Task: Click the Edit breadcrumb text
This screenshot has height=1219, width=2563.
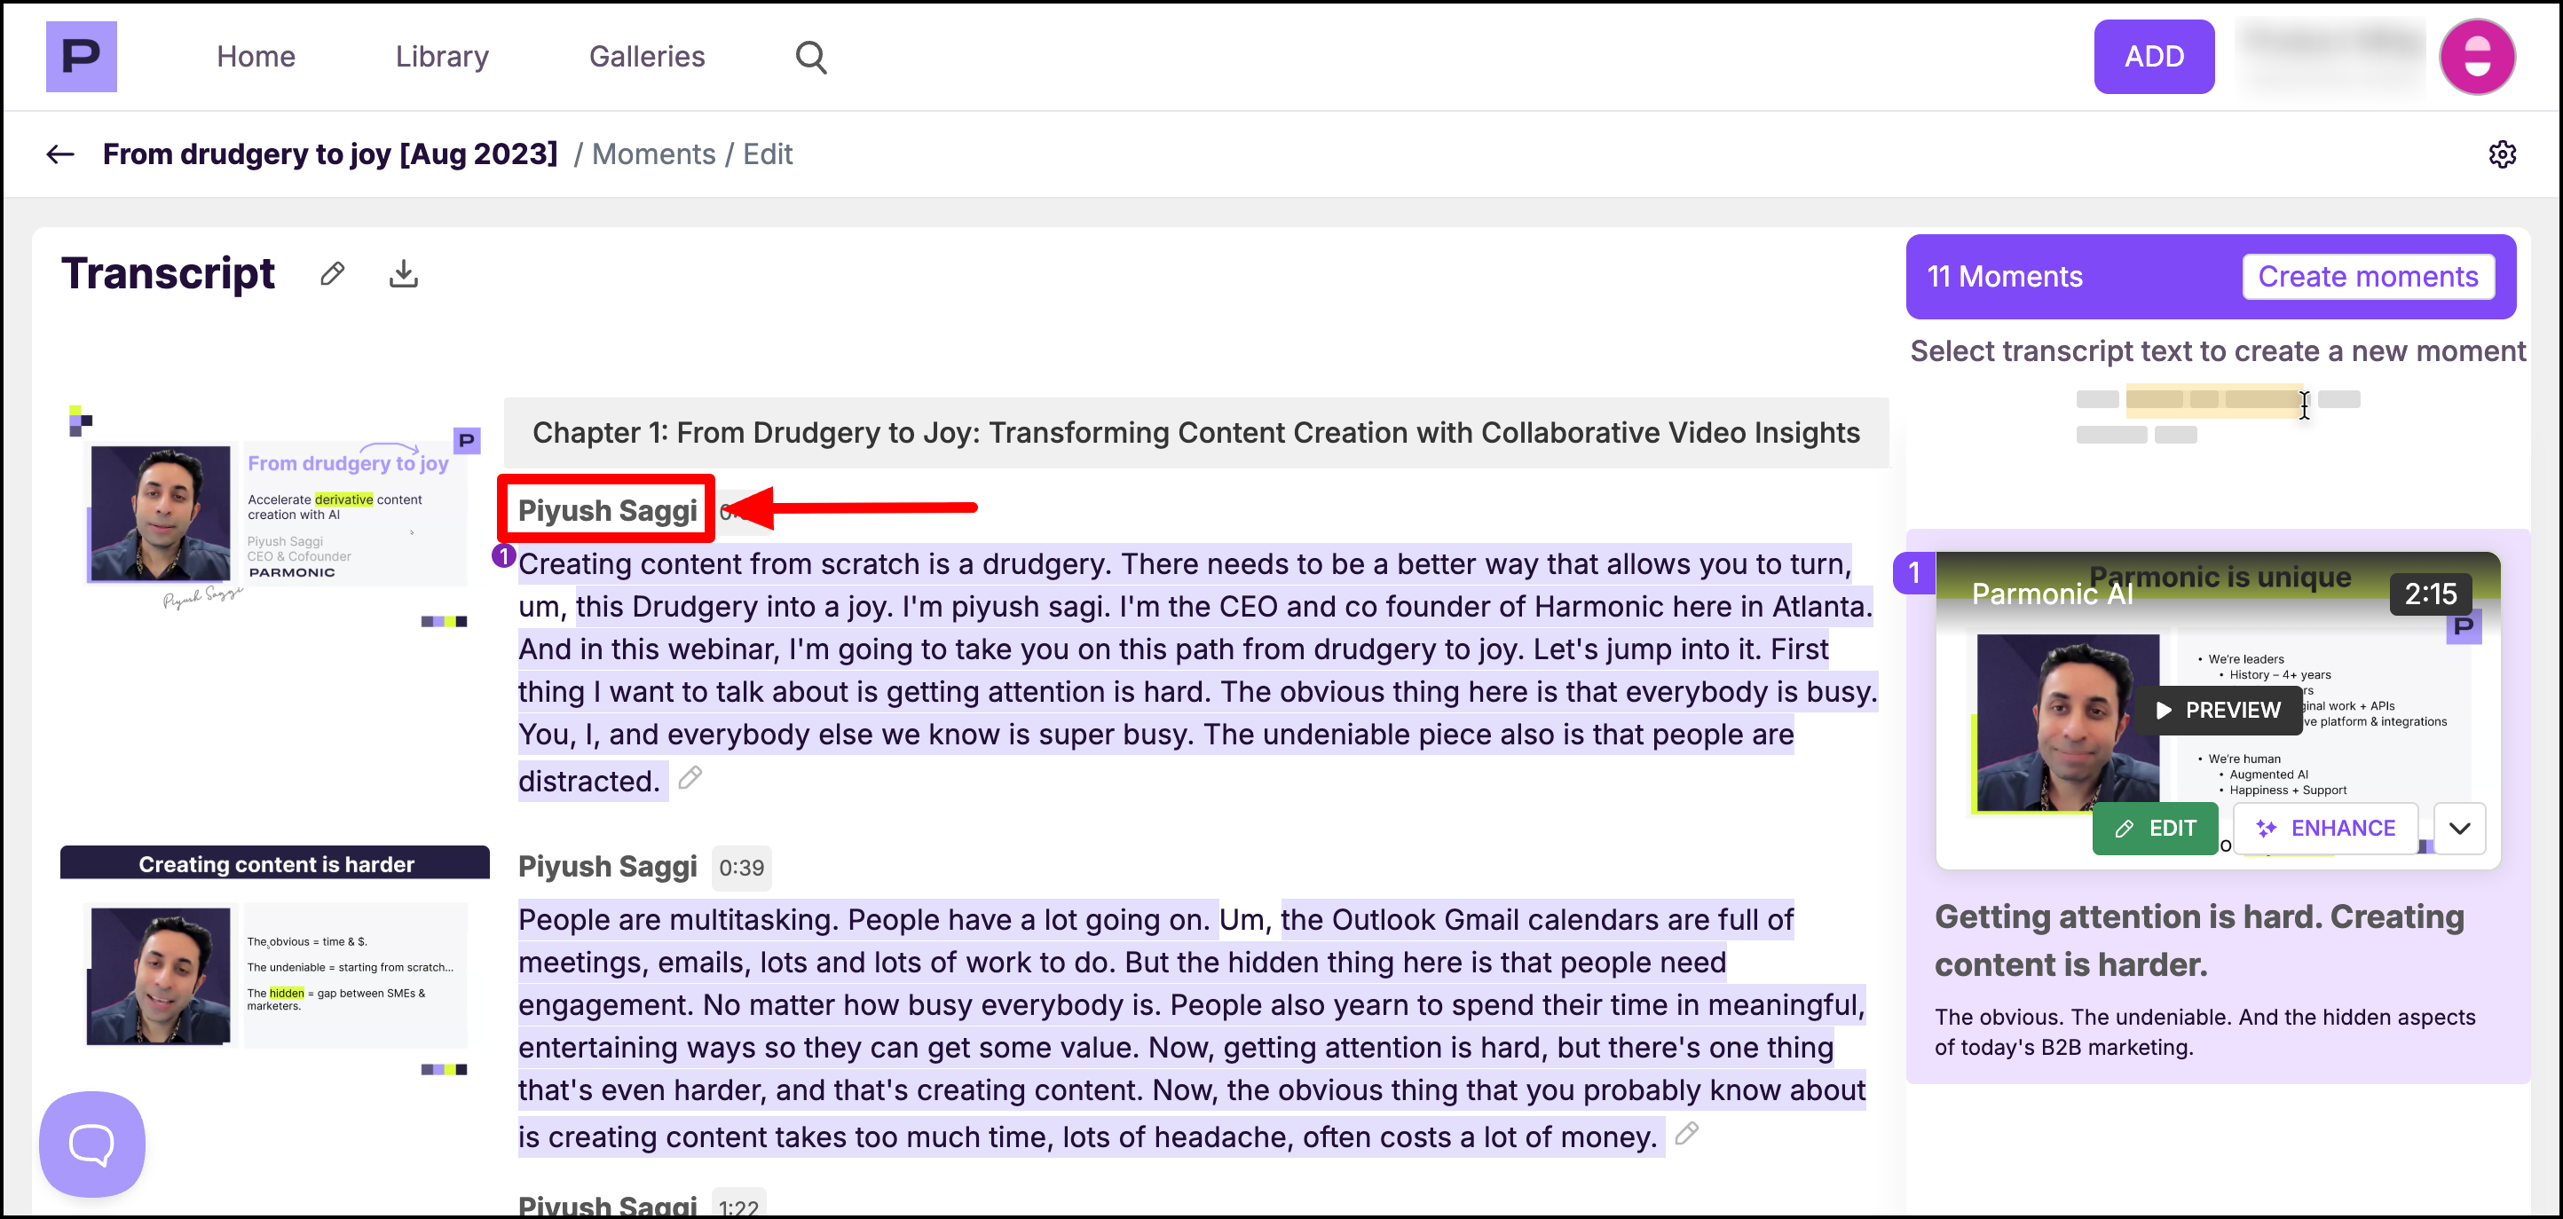Action: [x=767, y=154]
